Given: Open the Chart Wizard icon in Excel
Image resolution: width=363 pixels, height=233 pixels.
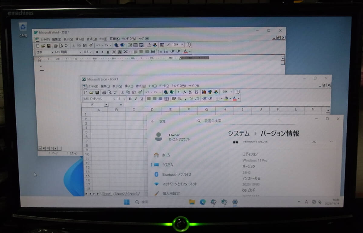Looking at the screenshot, I should click(204, 92).
